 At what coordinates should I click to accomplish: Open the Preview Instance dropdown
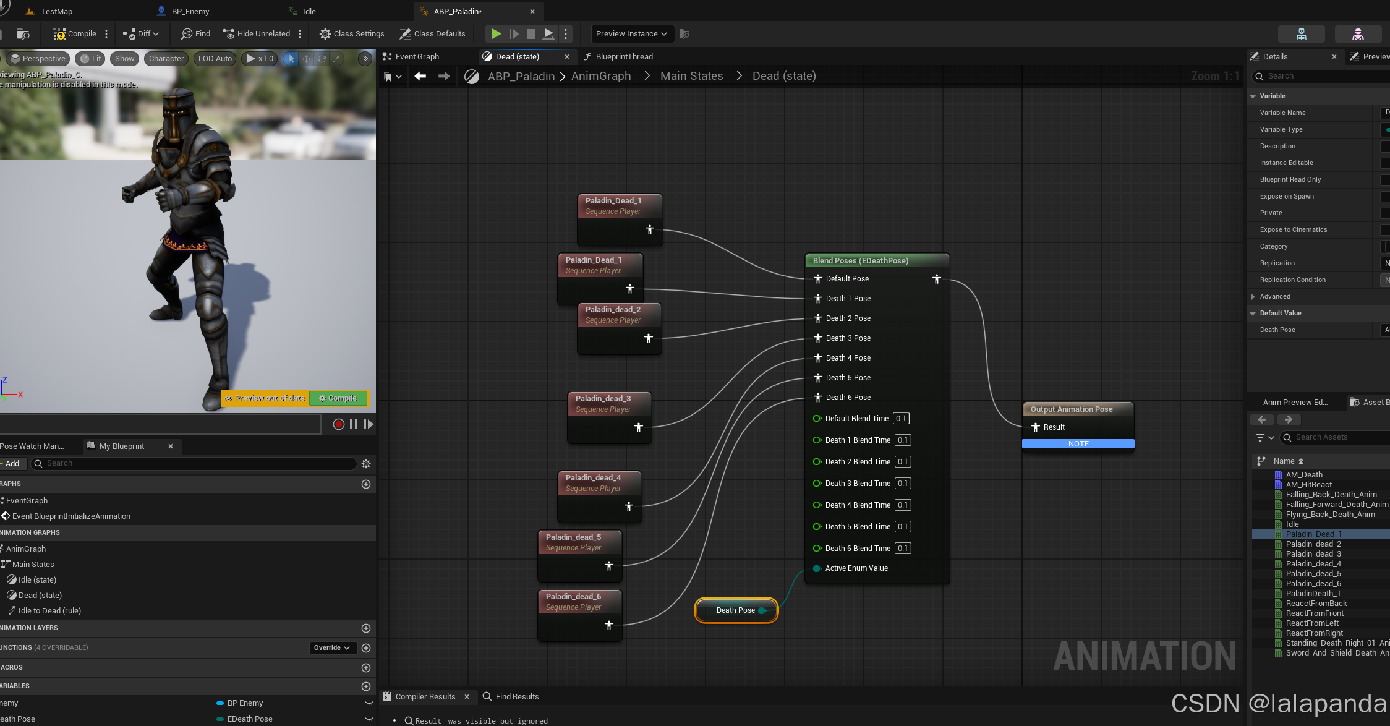point(632,34)
